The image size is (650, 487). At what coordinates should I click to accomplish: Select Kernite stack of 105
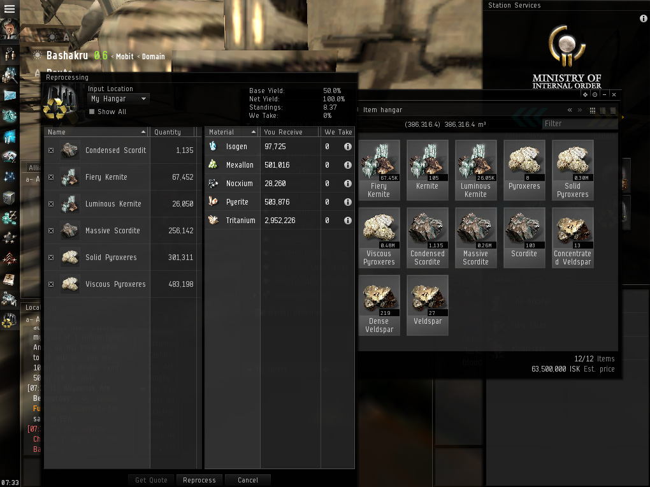point(428,170)
